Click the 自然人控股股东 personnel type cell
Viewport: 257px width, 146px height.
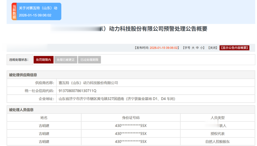(x=218, y=142)
